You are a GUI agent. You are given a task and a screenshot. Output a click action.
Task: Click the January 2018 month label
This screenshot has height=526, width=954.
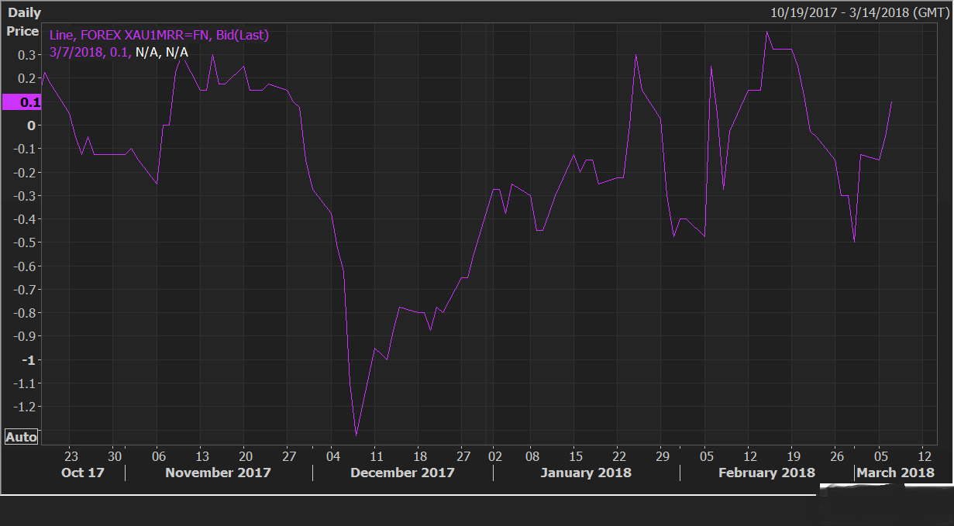pyautogui.click(x=586, y=473)
